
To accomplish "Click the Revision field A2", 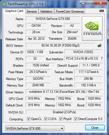I will click(72, 26).
